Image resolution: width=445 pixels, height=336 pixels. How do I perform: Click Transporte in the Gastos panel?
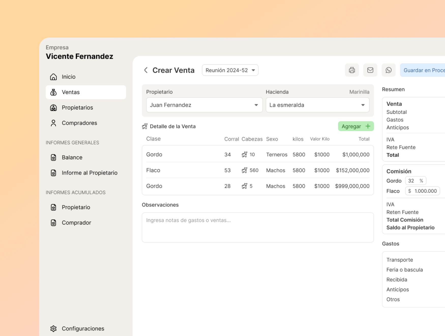pos(399,260)
